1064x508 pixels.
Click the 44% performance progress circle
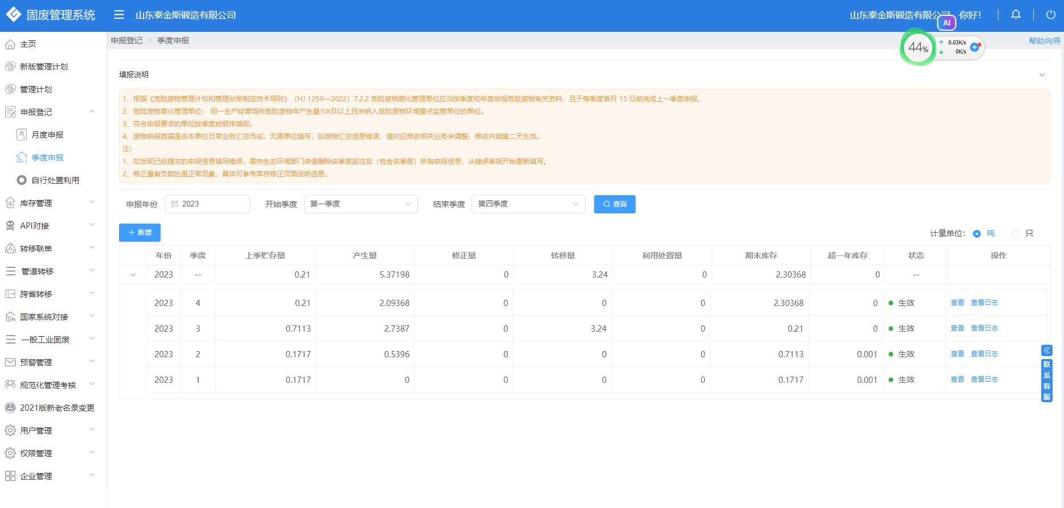[x=918, y=48]
